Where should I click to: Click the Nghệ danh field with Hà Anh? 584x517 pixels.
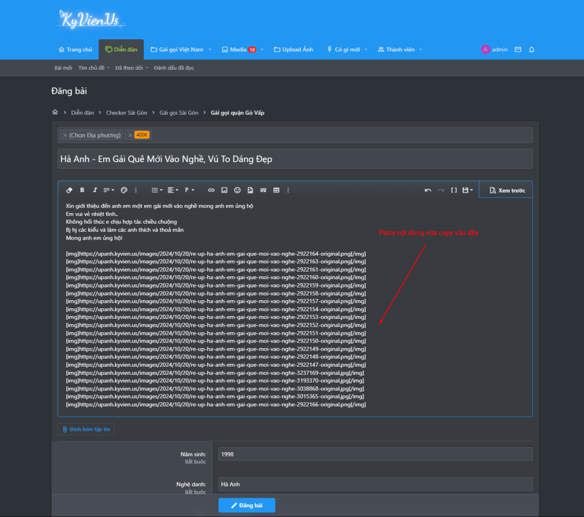click(x=375, y=484)
